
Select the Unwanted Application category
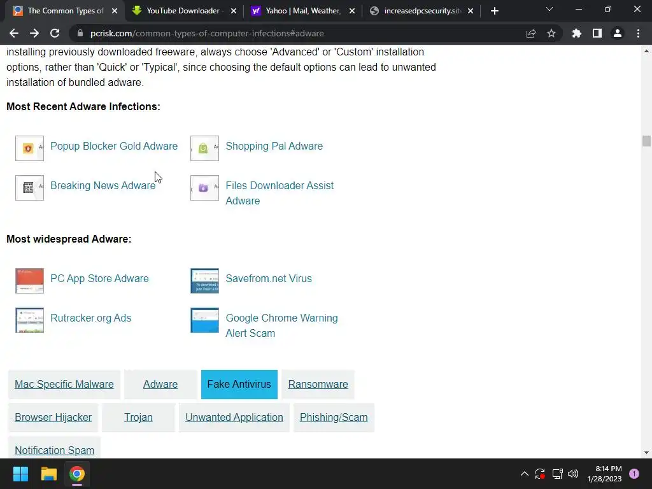(x=234, y=418)
